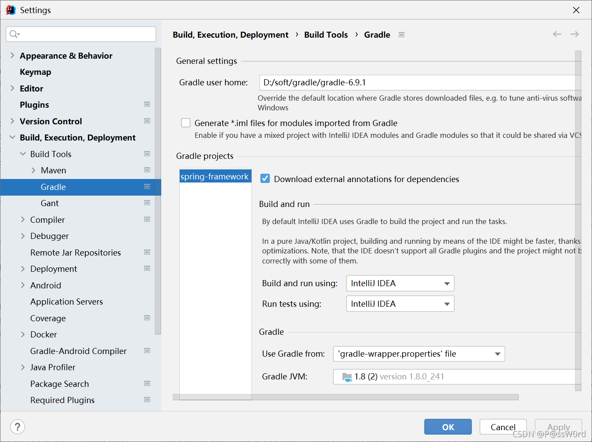Enable Generate *.iml files for modules checkbox
Image resolution: width=592 pixels, height=442 pixels.
(186, 123)
